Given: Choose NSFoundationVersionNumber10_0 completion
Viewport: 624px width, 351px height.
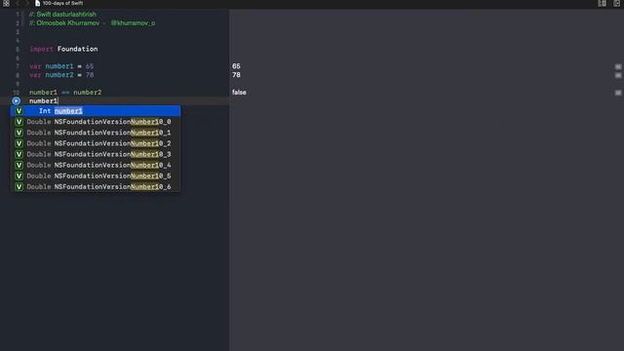Looking at the screenshot, I should 96,122.
